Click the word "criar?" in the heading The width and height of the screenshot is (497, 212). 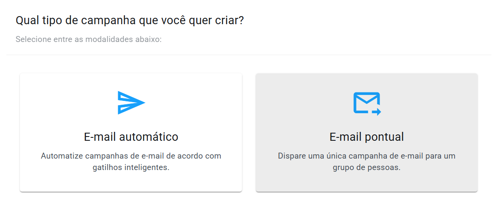(x=230, y=20)
